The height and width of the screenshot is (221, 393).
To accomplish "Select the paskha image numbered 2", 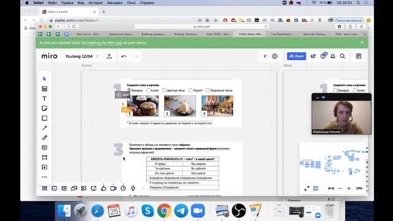I will pyautogui.click(x=180, y=106).
